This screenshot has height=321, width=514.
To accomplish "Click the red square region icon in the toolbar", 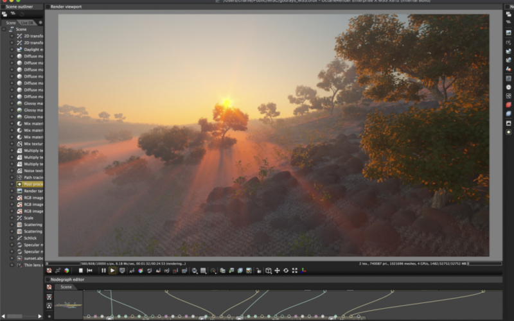I will [x=175, y=270].
